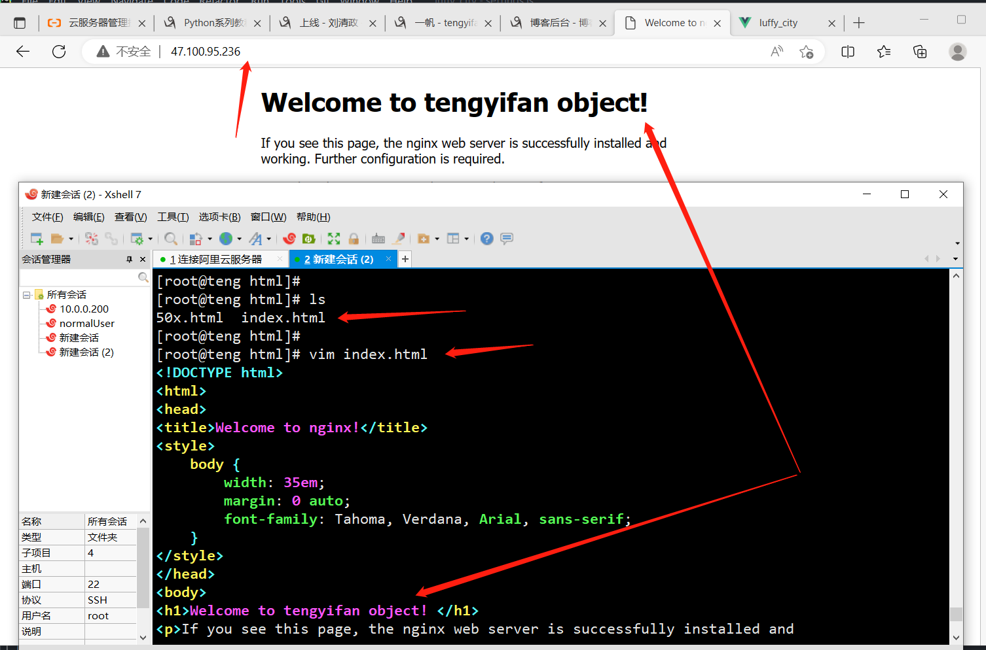
Task: Pin the 会话管理器 panel
Action: coord(129,260)
